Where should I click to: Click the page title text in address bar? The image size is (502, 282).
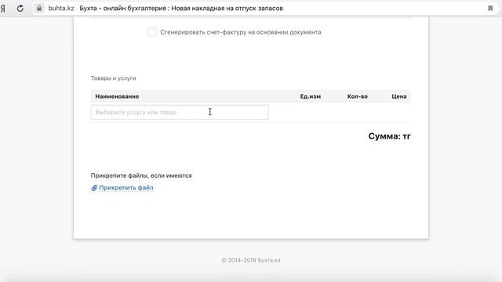(x=181, y=9)
